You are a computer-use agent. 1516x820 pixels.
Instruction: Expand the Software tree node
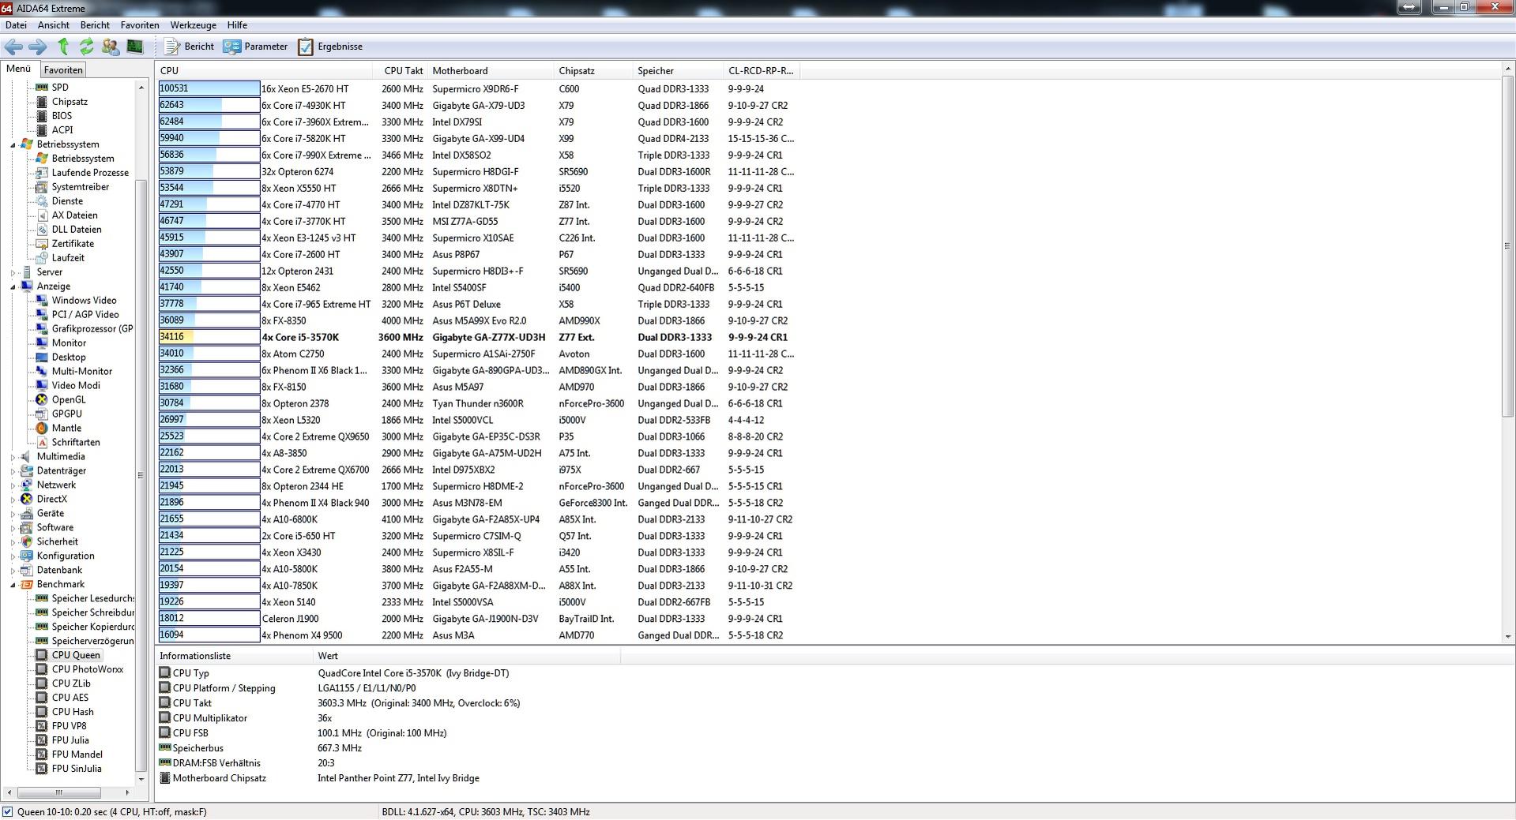pos(13,528)
